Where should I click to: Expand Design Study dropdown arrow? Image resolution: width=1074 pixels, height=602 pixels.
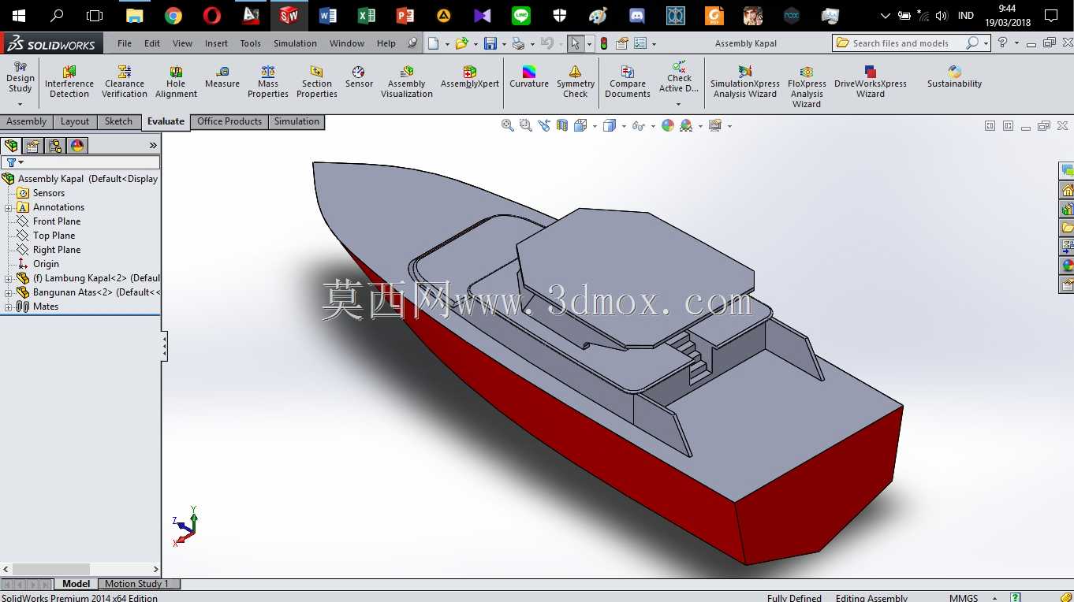tap(21, 104)
